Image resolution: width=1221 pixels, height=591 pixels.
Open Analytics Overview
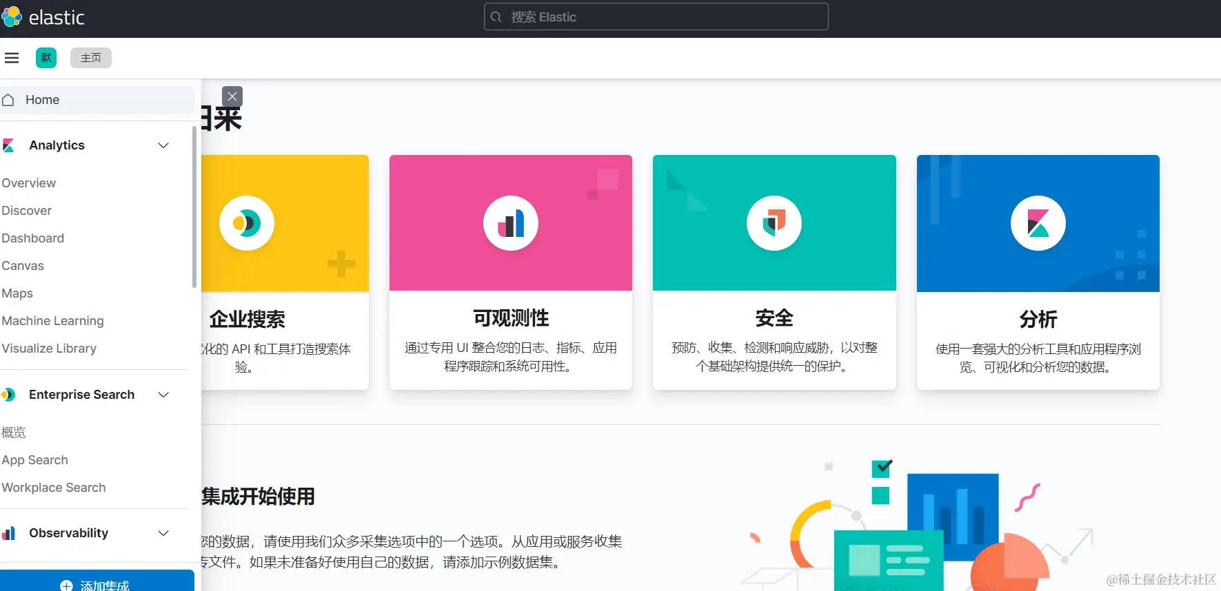click(x=28, y=183)
